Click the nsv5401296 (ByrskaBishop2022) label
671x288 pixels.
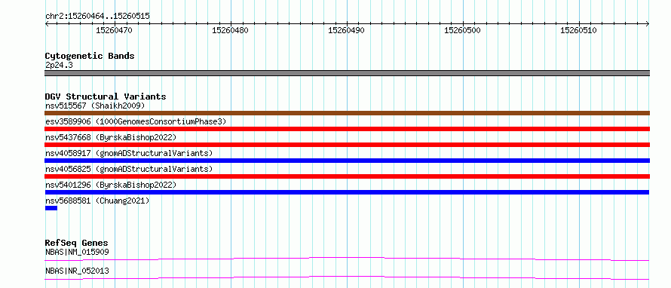pos(111,185)
